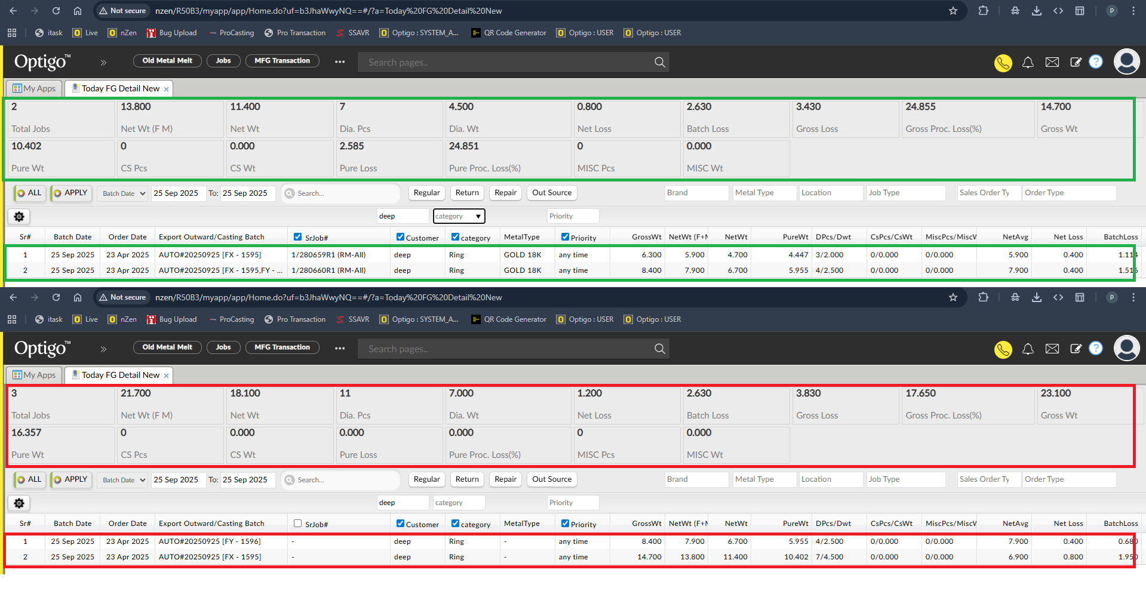Click the search magnifier in lower Search pages bar
This screenshot has width=1146, height=597.
tap(659, 349)
